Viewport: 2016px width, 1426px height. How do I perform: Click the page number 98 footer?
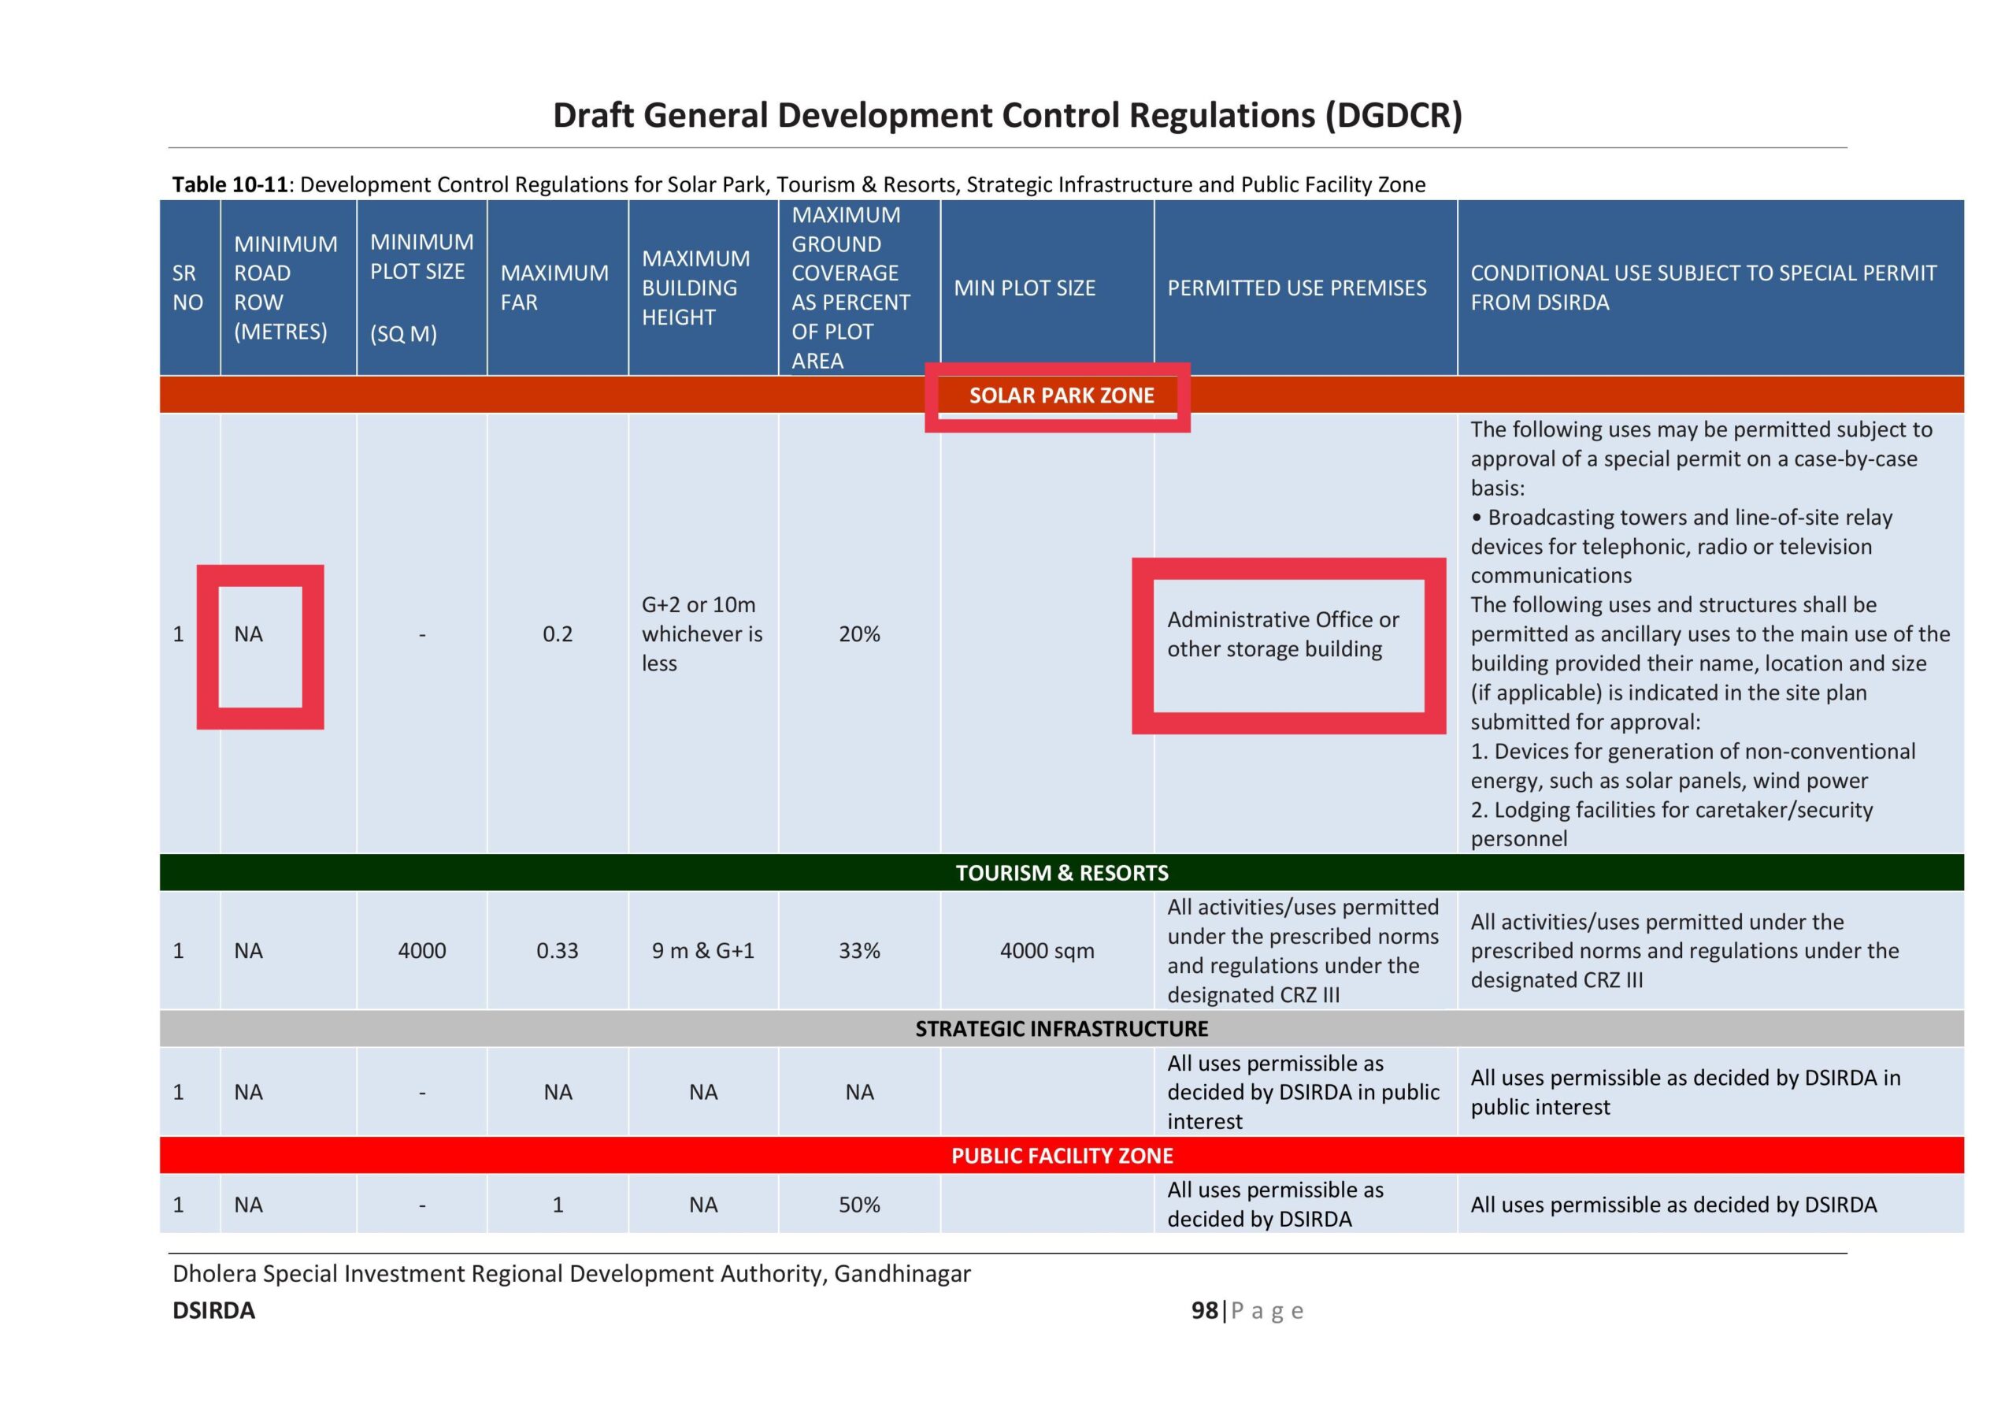(x=1205, y=1310)
